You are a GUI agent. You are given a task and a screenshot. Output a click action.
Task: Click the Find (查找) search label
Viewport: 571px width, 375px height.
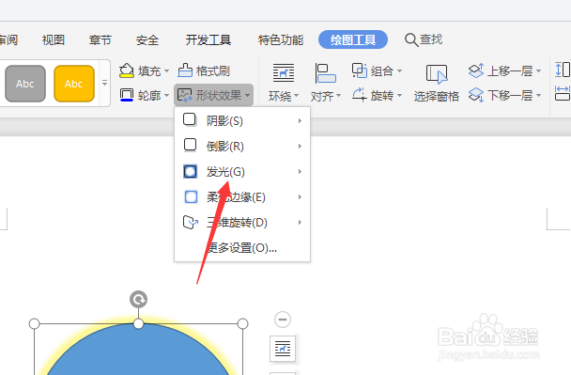[x=431, y=39]
